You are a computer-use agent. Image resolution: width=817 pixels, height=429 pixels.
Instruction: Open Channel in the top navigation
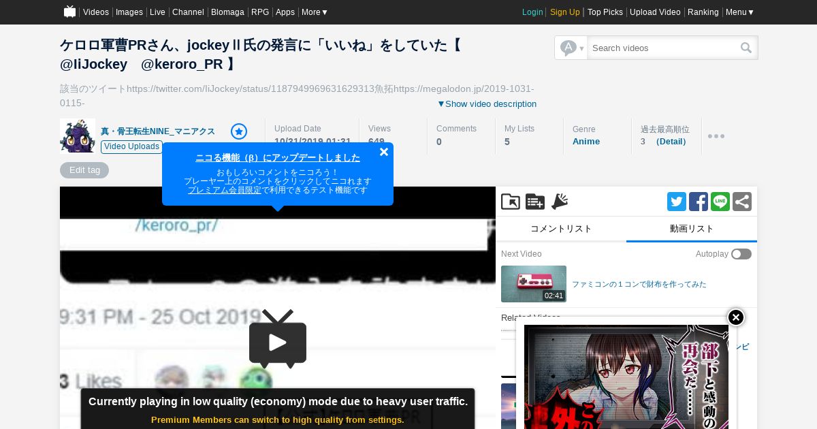pos(188,12)
